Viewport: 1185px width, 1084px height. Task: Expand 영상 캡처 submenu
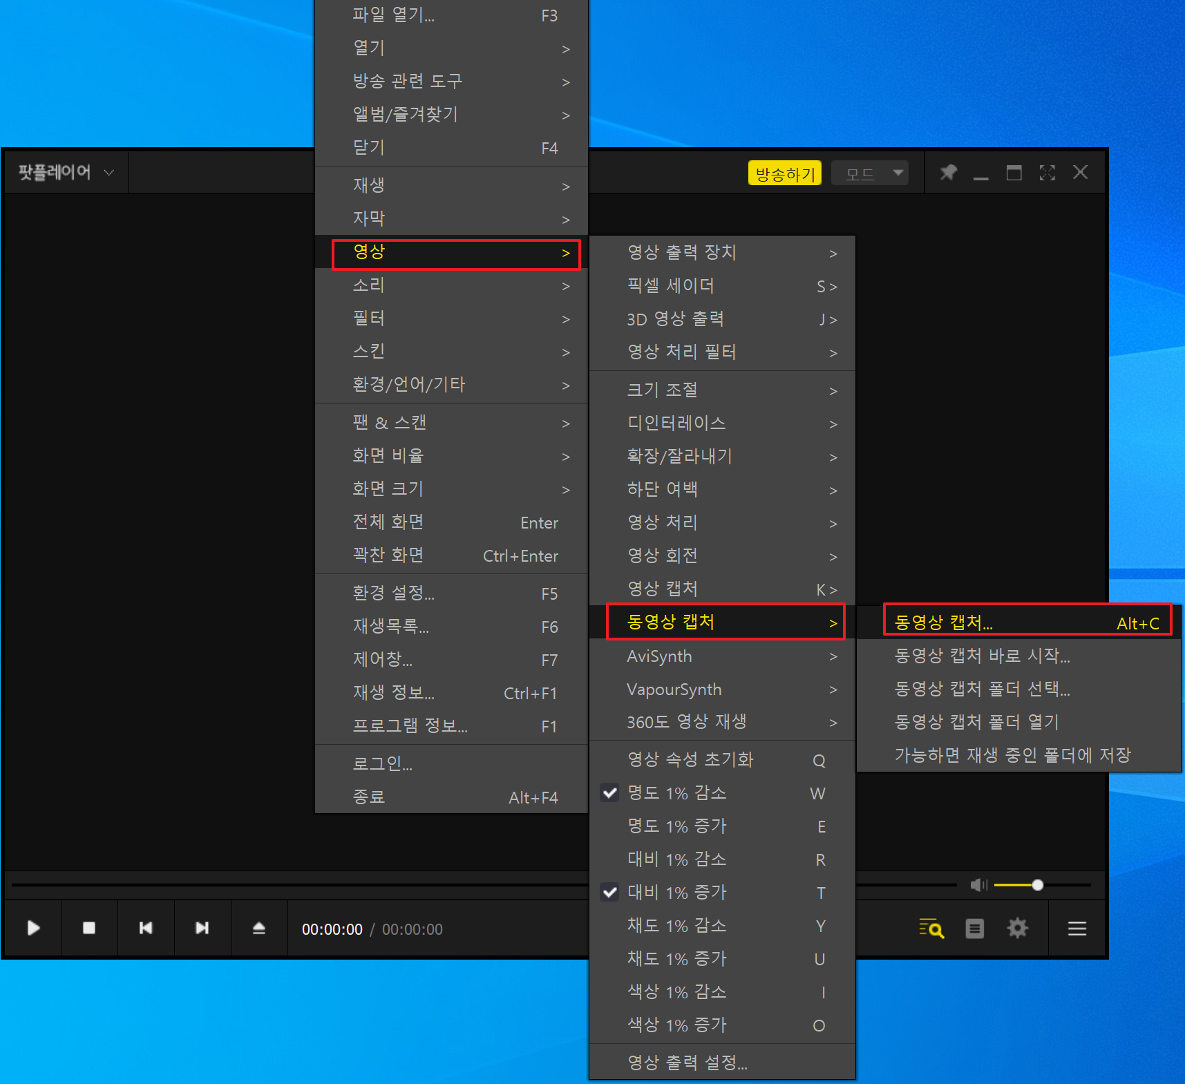click(722, 589)
